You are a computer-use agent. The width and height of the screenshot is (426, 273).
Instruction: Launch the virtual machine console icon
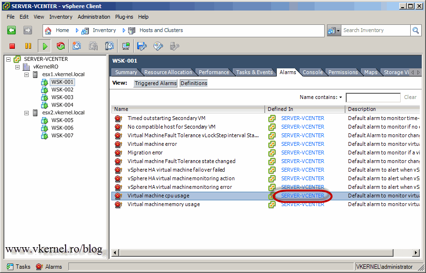click(126, 46)
